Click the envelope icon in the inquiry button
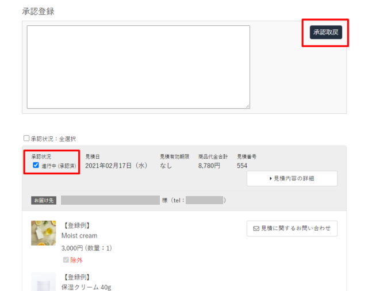 point(256,228)
